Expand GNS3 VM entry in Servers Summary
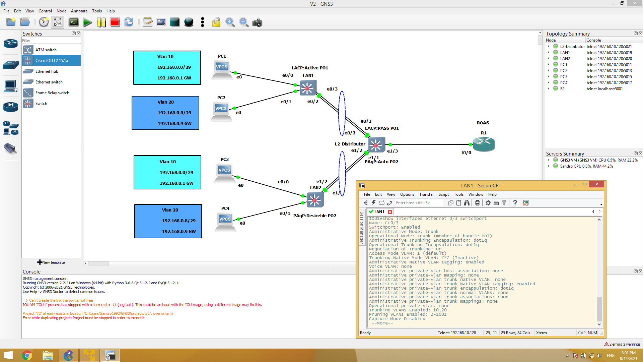The width and height of the screenshot is (643, 362). [x=549, y=160]
